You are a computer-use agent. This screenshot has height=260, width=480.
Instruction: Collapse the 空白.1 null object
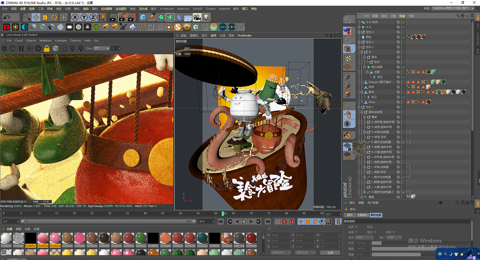click(359, 107)
